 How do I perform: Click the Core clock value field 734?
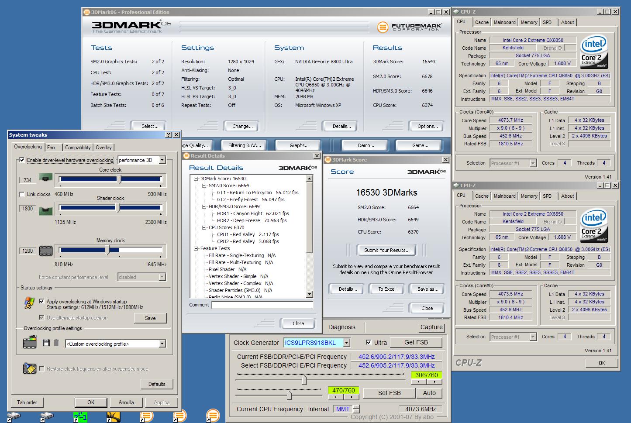(28, 180)
